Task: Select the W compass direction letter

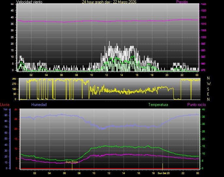Action: pyautogui.click(x=209, y=83)
